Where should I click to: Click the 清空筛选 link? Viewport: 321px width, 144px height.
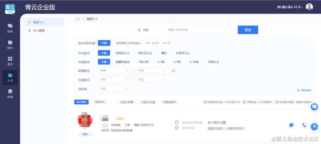tap(306, 90)
